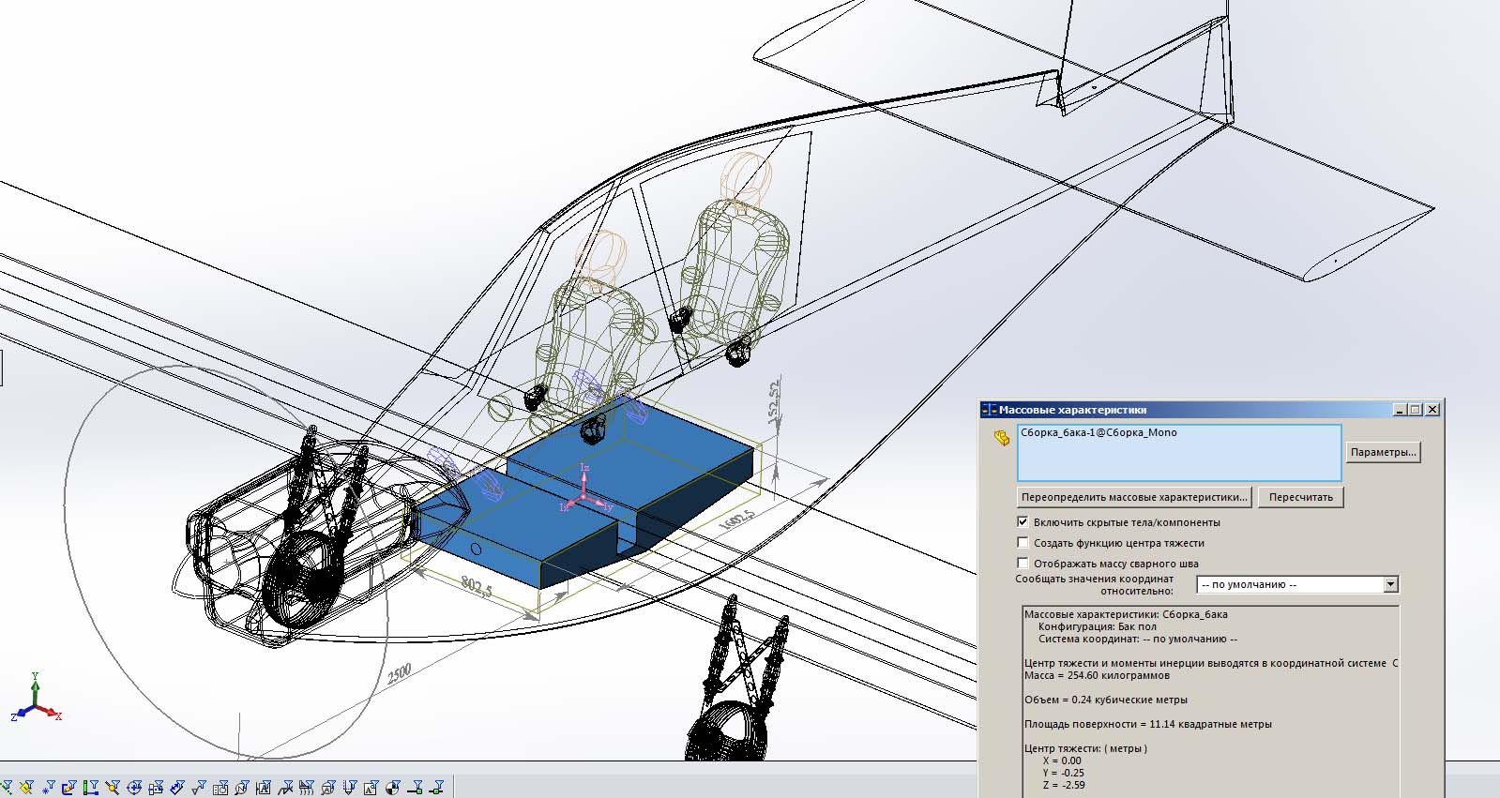Toggle the Filter Blocks selection filter
The height and width of the screenshot is (798, 1500).
371,787
